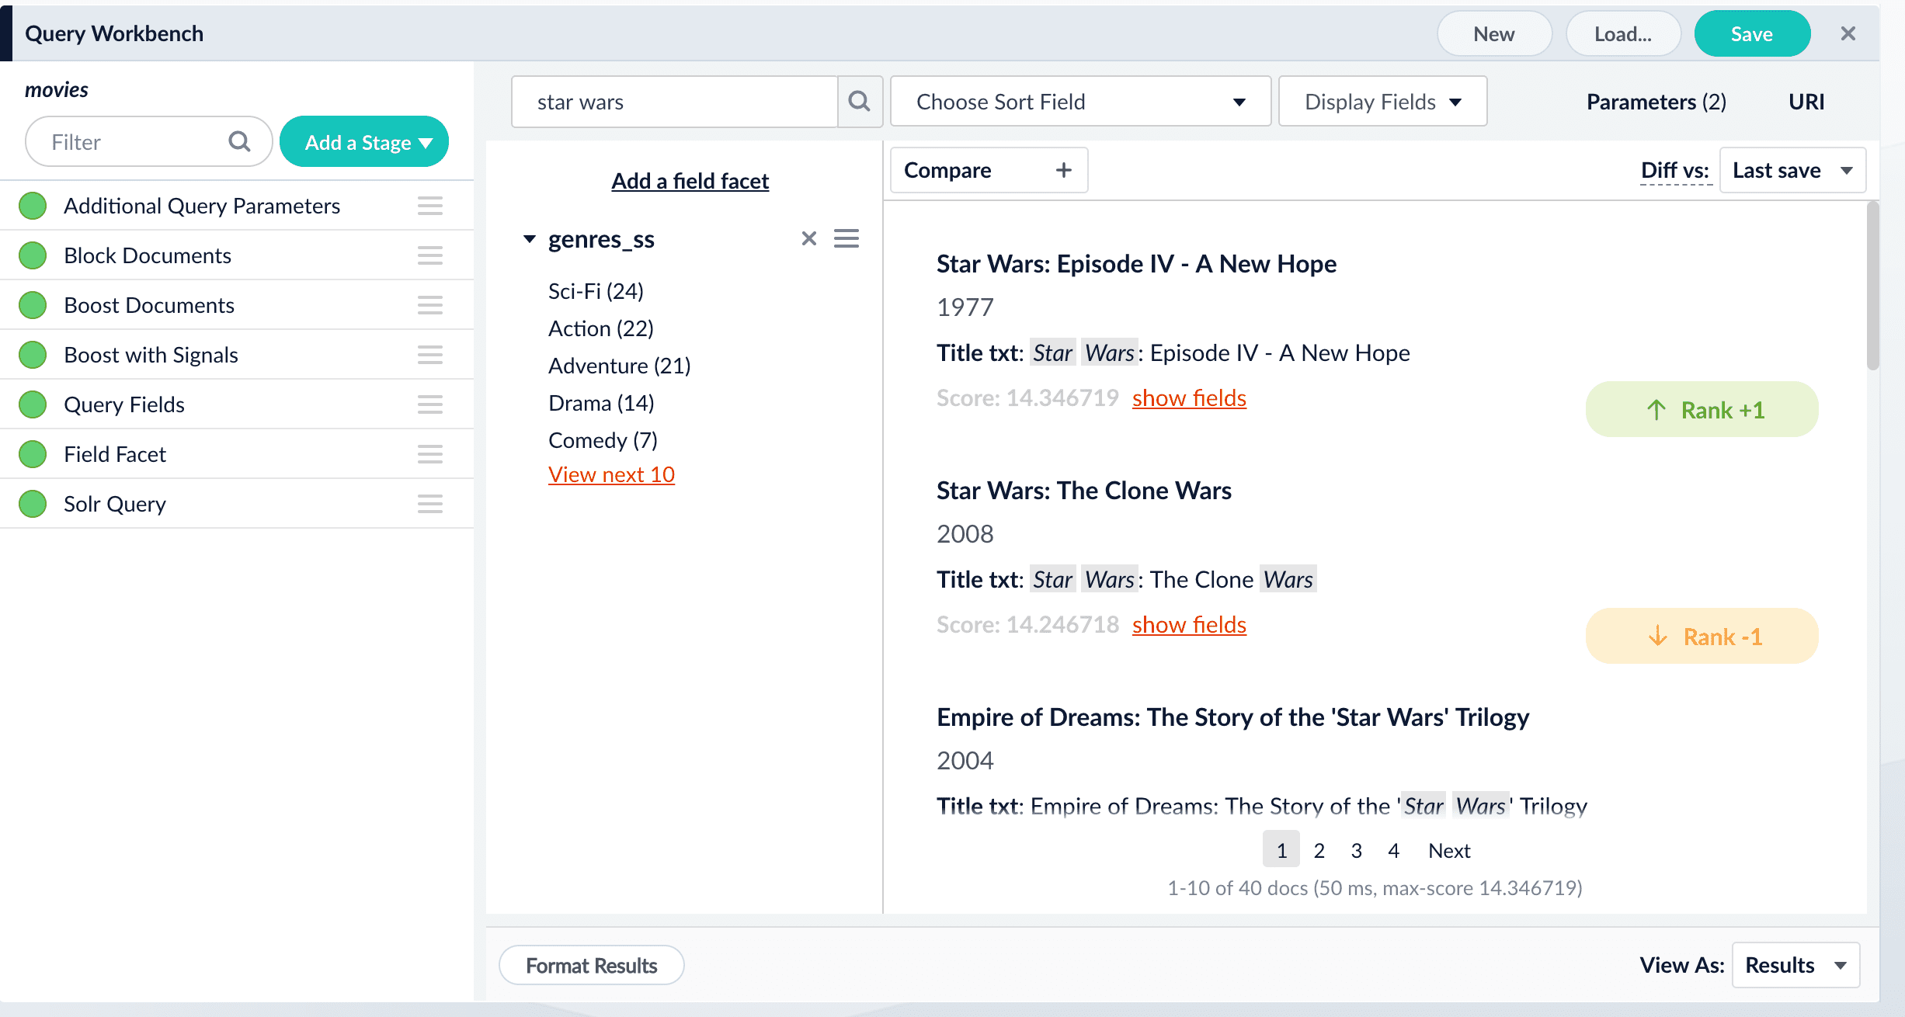Screen dimensions: 1905x1017
Task: Grab the Block Documents drag handle
Action: pos(429,255)
